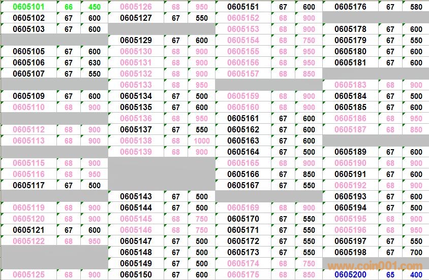Screen dimensions: 429x280
Task: Select the green cell 0605101
Action: pyautogui.click(x=28, y=7)
